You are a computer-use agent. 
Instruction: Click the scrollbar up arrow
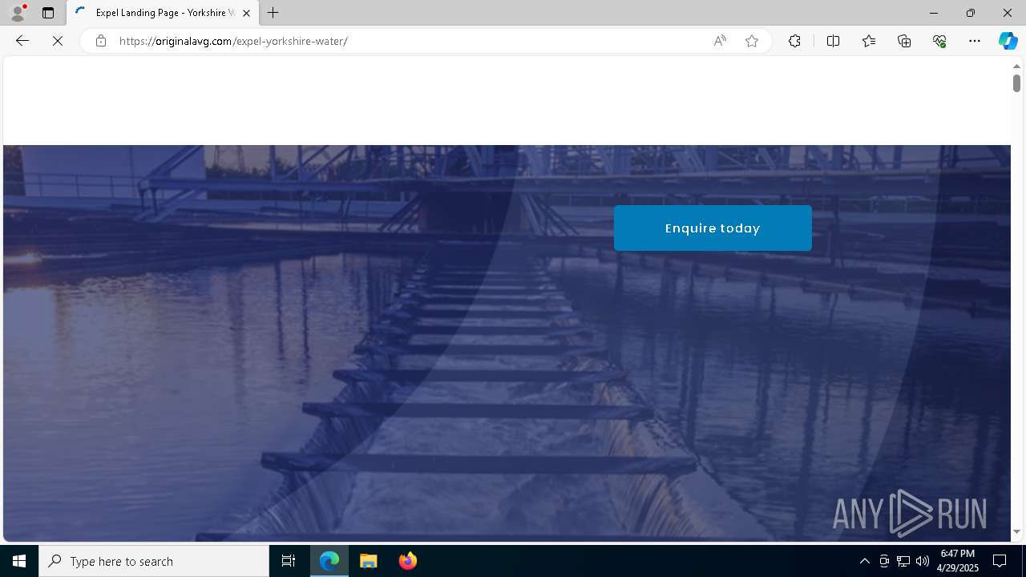1016,67
